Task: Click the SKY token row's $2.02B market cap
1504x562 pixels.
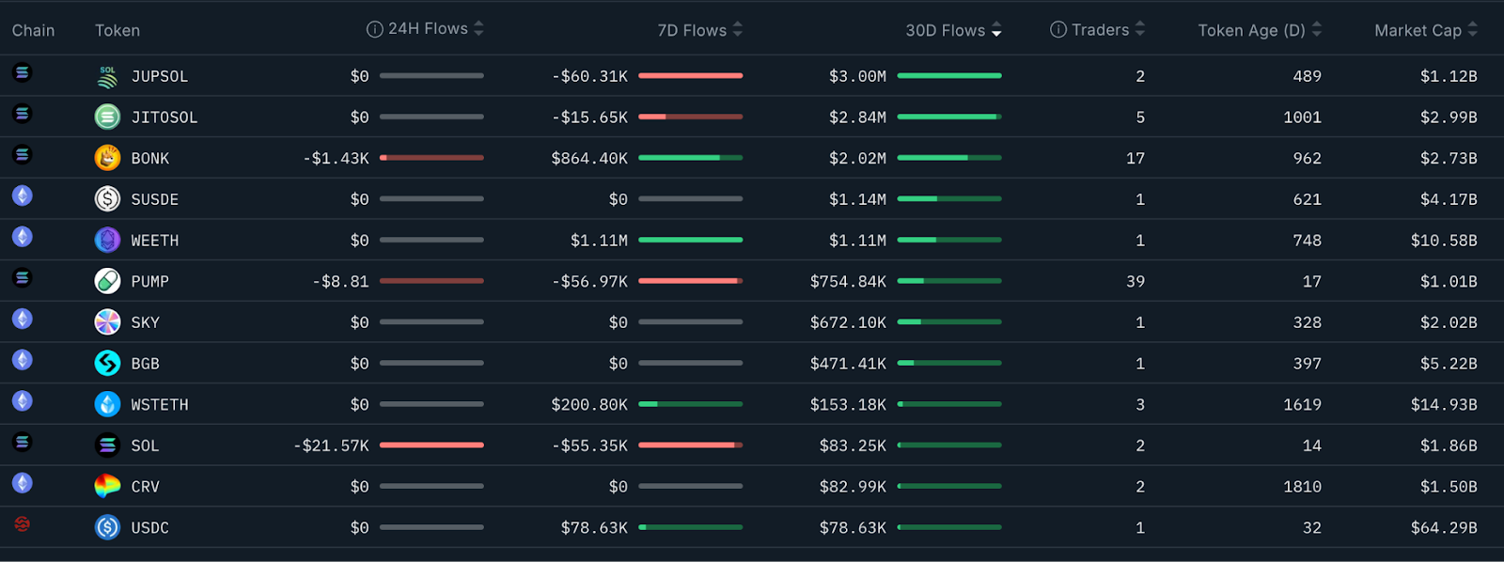Action: coord(1449,322)
